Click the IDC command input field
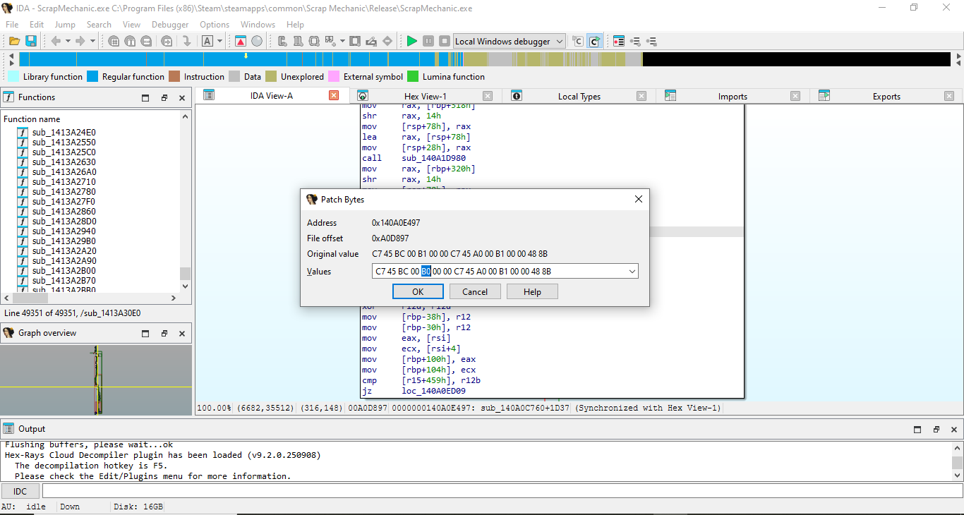Image resolution: width=964 pixels, height=515 pixels. click(502, 491)
